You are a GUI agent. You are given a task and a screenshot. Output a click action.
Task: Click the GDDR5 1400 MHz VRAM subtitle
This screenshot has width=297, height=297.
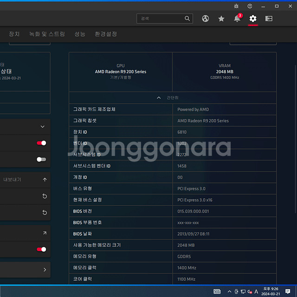[225, 77]
